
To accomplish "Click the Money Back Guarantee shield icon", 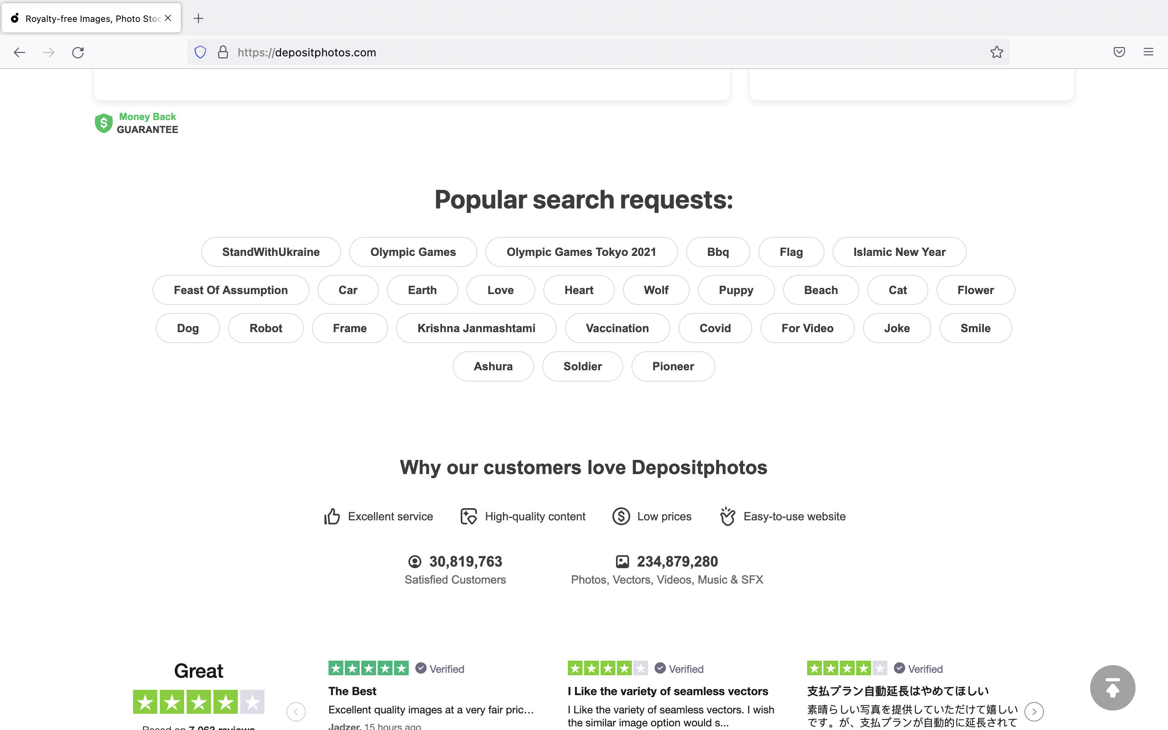I will [x=104, y=123].
